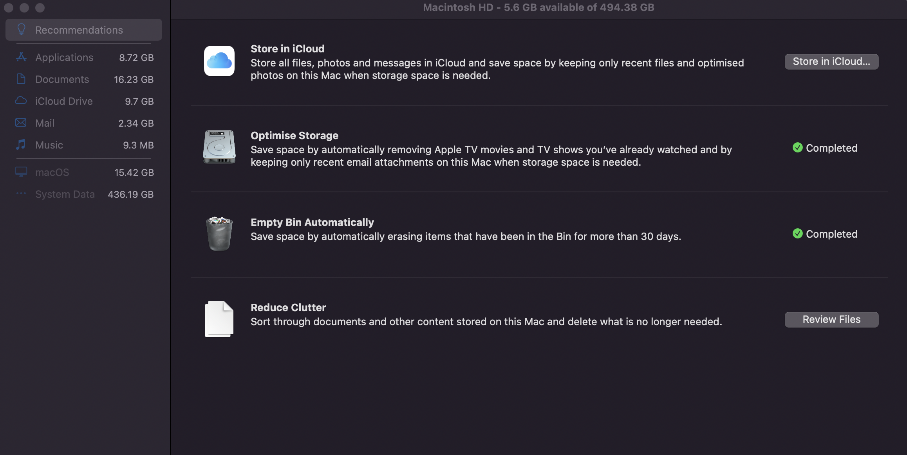This screenshot has width=907, height=455.
Task: Open the Documents category
Action: [x=62, y=79]
